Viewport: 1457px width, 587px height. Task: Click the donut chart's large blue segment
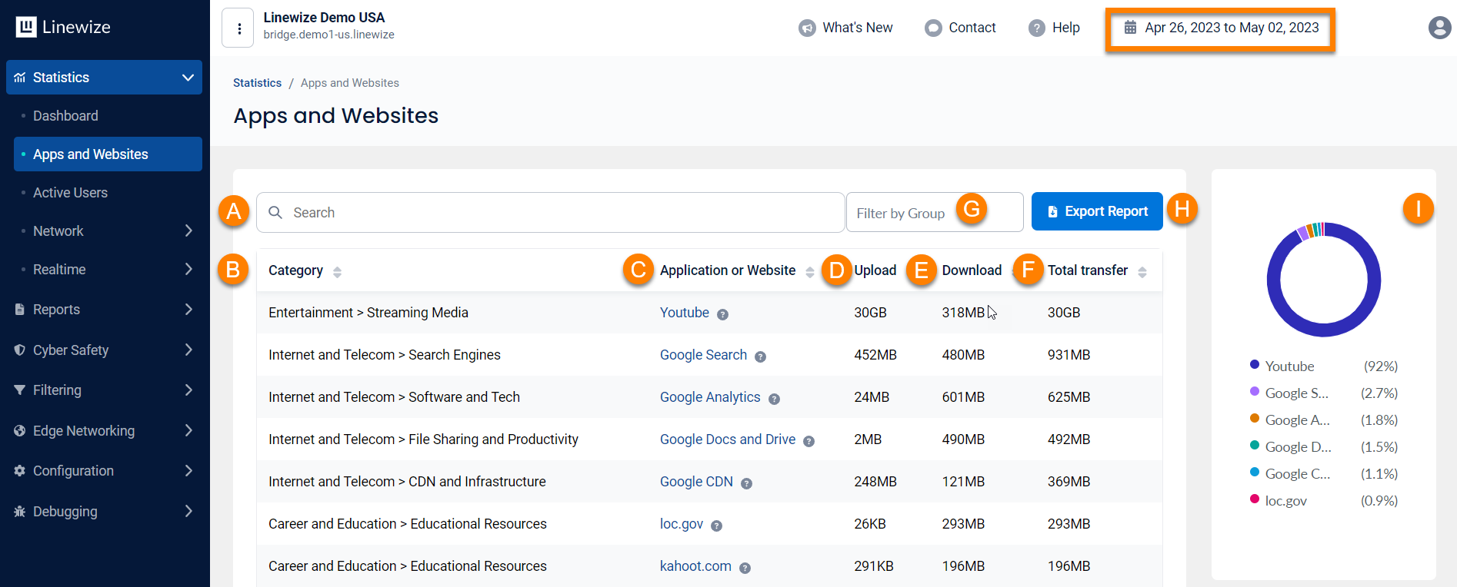(1325, 330)
